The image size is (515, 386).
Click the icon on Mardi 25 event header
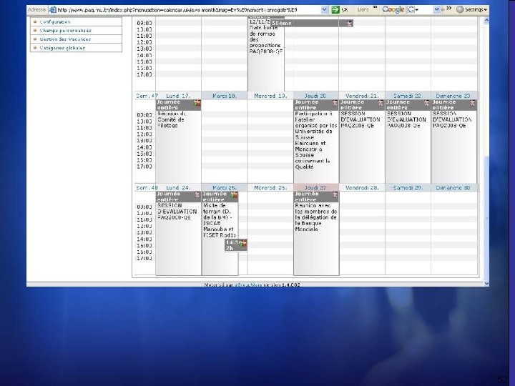pyautogui.click(x=234, y=195)
